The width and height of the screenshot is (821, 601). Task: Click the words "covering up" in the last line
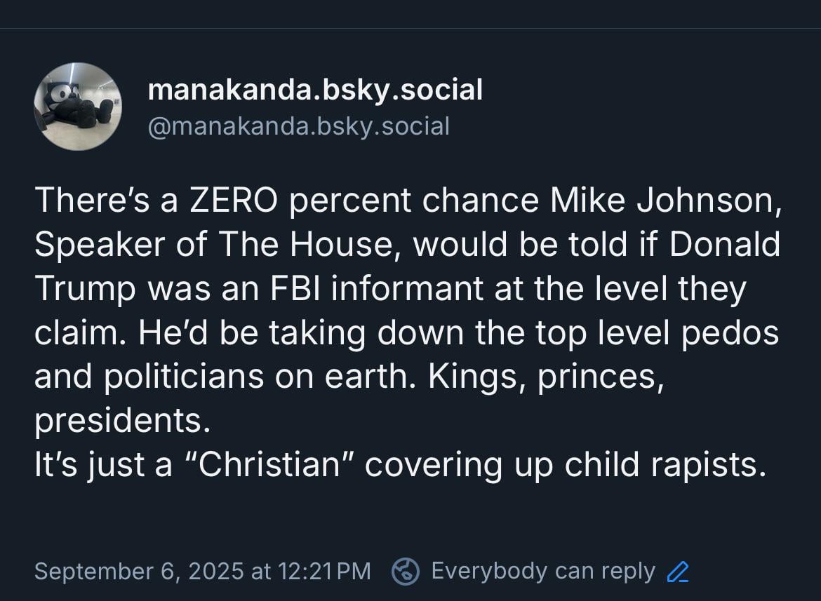pos(459,466)
